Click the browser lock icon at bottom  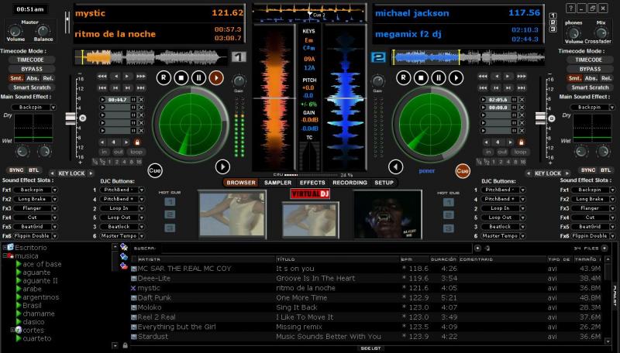pos(125,345)
